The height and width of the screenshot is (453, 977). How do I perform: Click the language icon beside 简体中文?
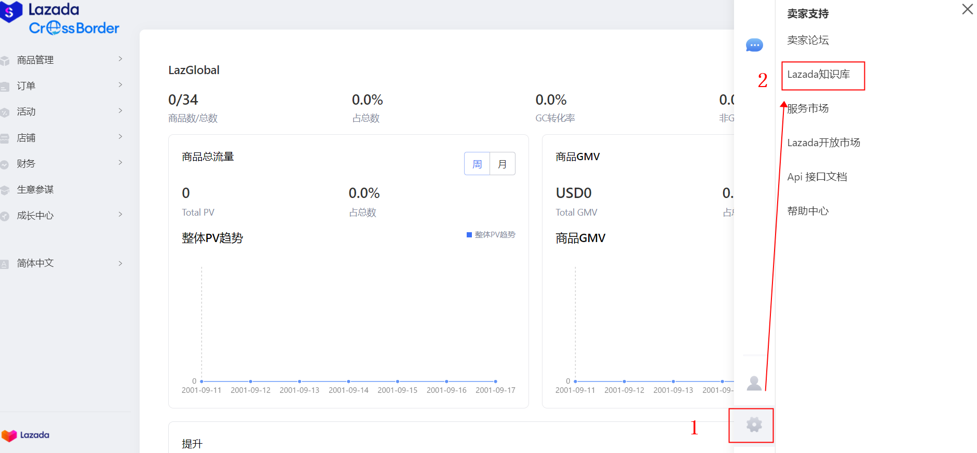(5, 264)
